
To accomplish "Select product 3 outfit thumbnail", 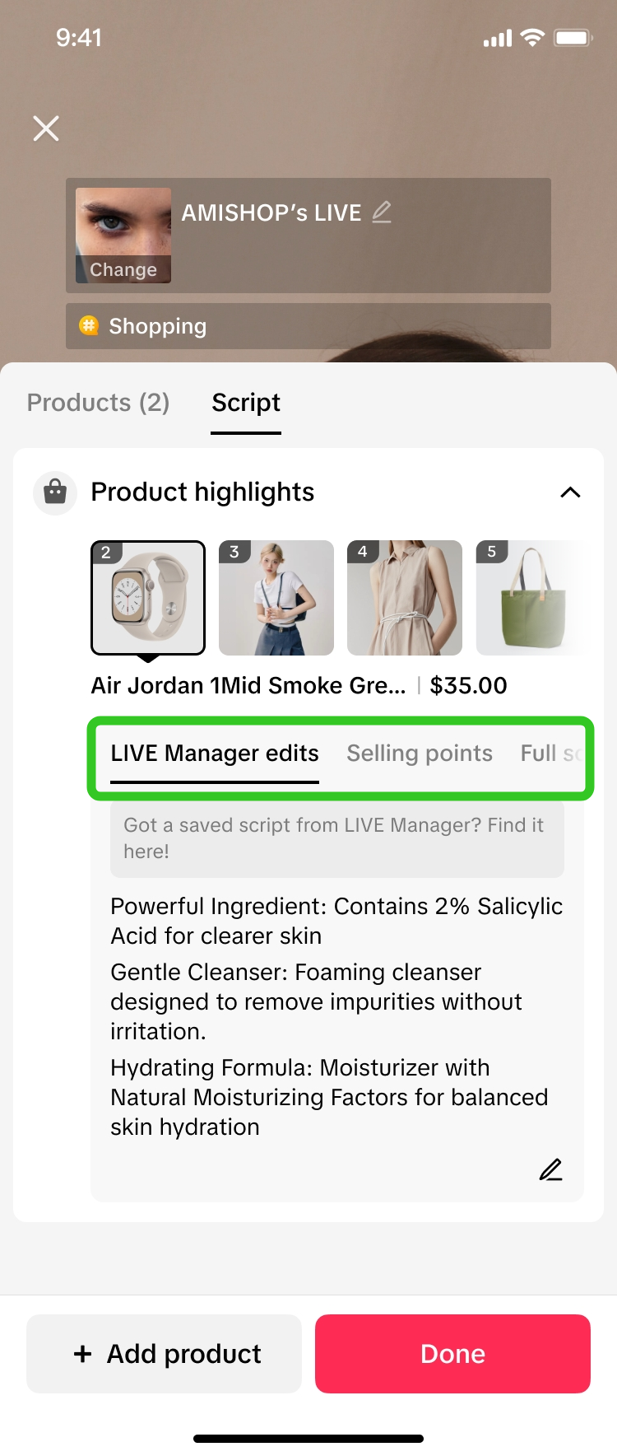I will 276,598.
